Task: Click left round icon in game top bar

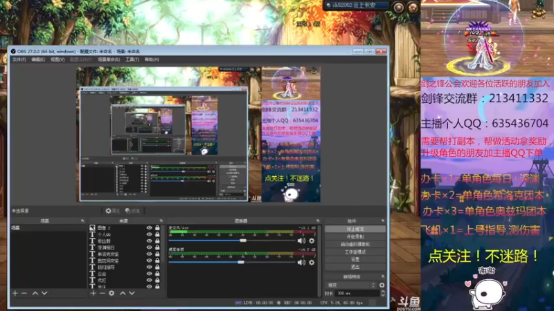Action: coord(399,8)
